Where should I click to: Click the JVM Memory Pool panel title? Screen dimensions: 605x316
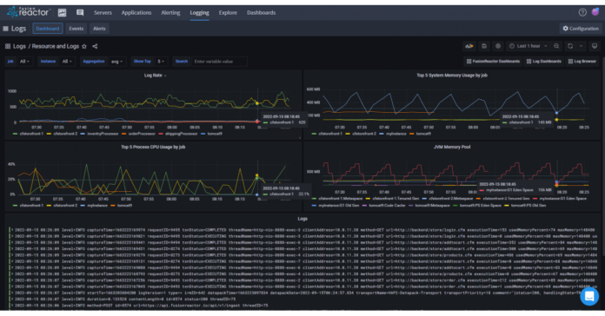(452, 147)
